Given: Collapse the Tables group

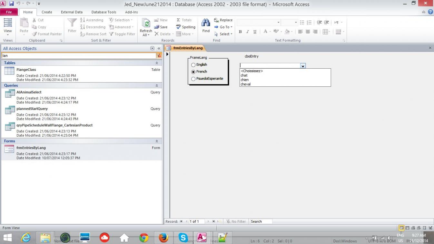Looking at the screenshot, I should tap(157, 63).
